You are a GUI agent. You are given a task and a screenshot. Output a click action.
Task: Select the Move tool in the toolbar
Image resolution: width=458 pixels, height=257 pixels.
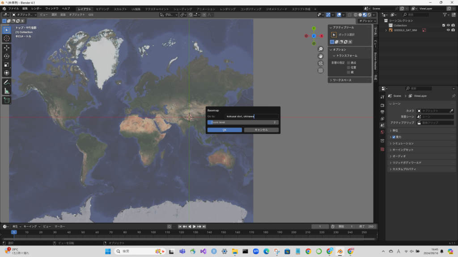point(7,47)
